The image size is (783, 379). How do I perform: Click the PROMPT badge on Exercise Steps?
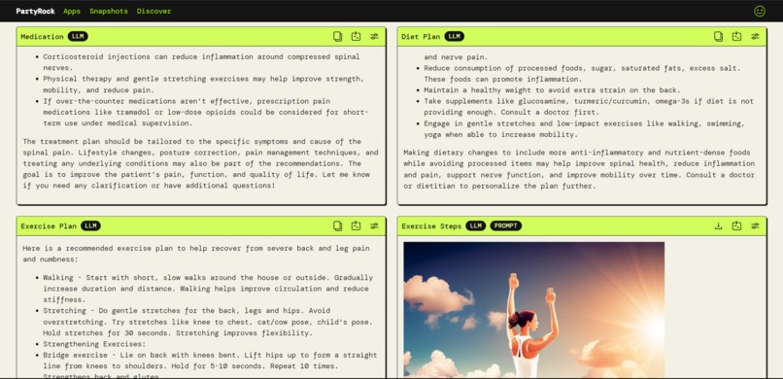tap(506, 226)
